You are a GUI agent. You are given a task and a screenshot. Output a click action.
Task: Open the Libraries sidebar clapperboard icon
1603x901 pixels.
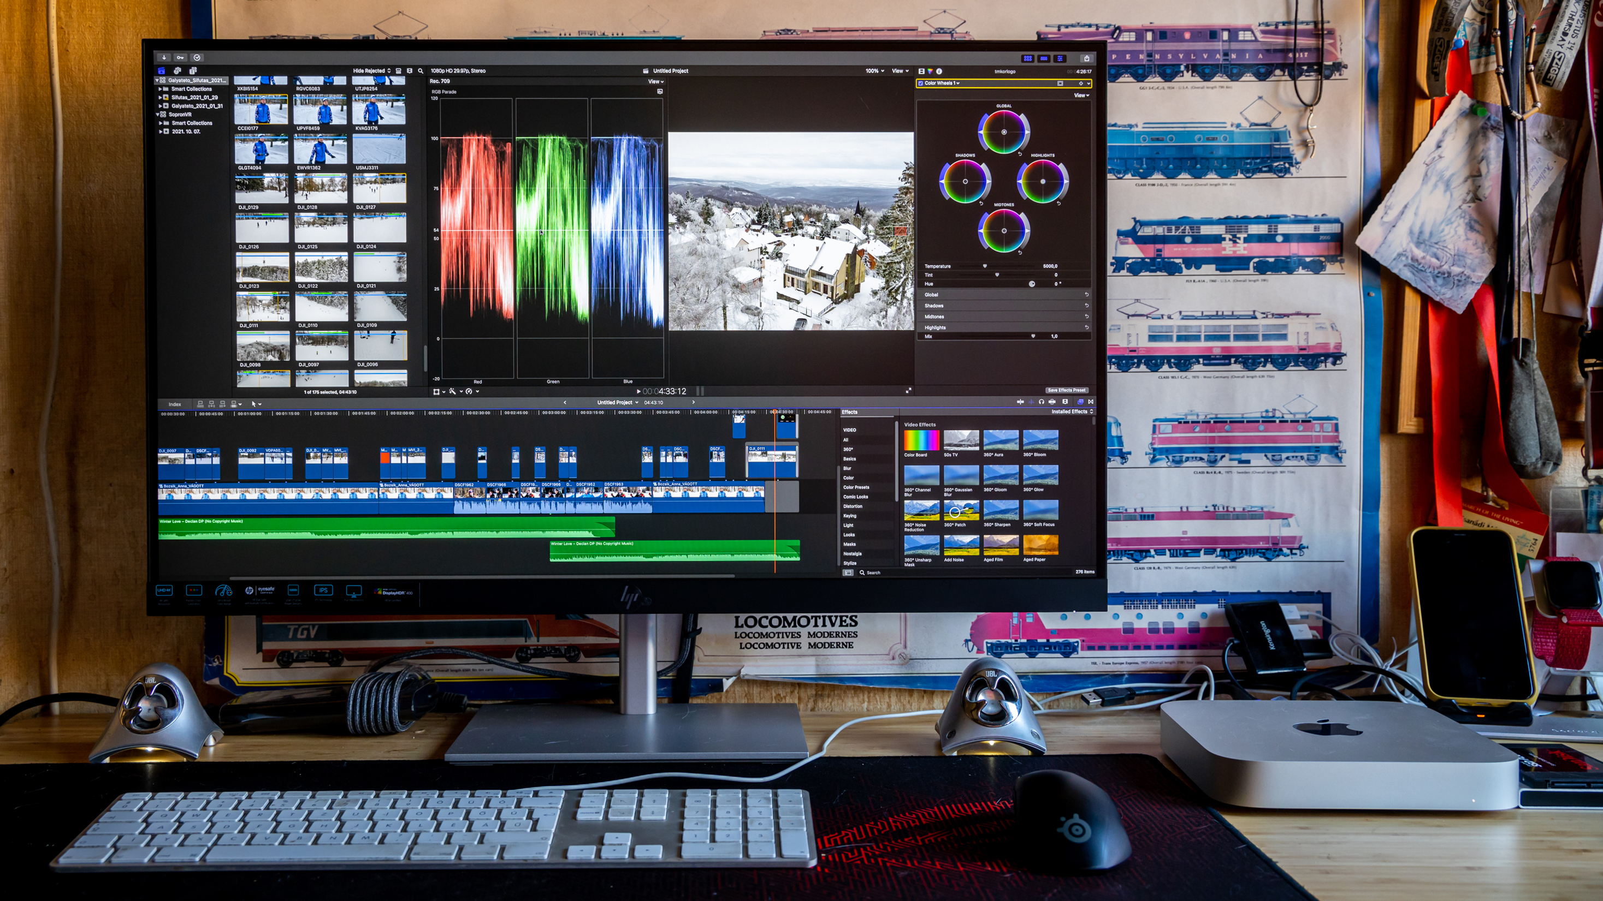[162, 71]
